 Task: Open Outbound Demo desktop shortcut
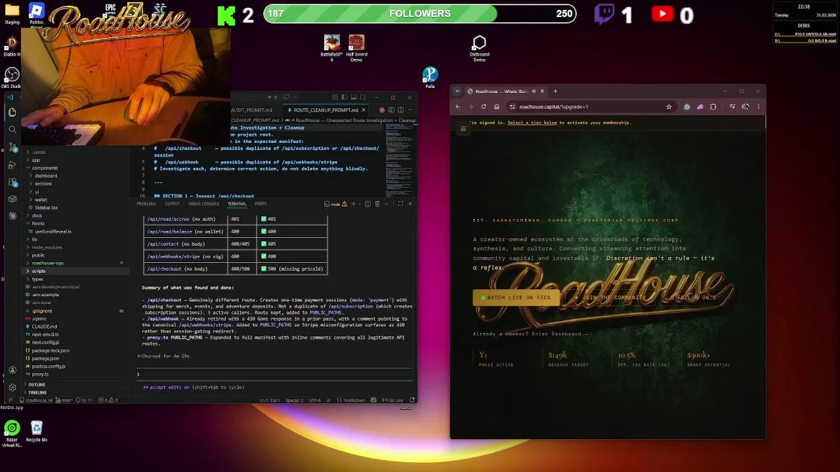click(x=480, y=49)
